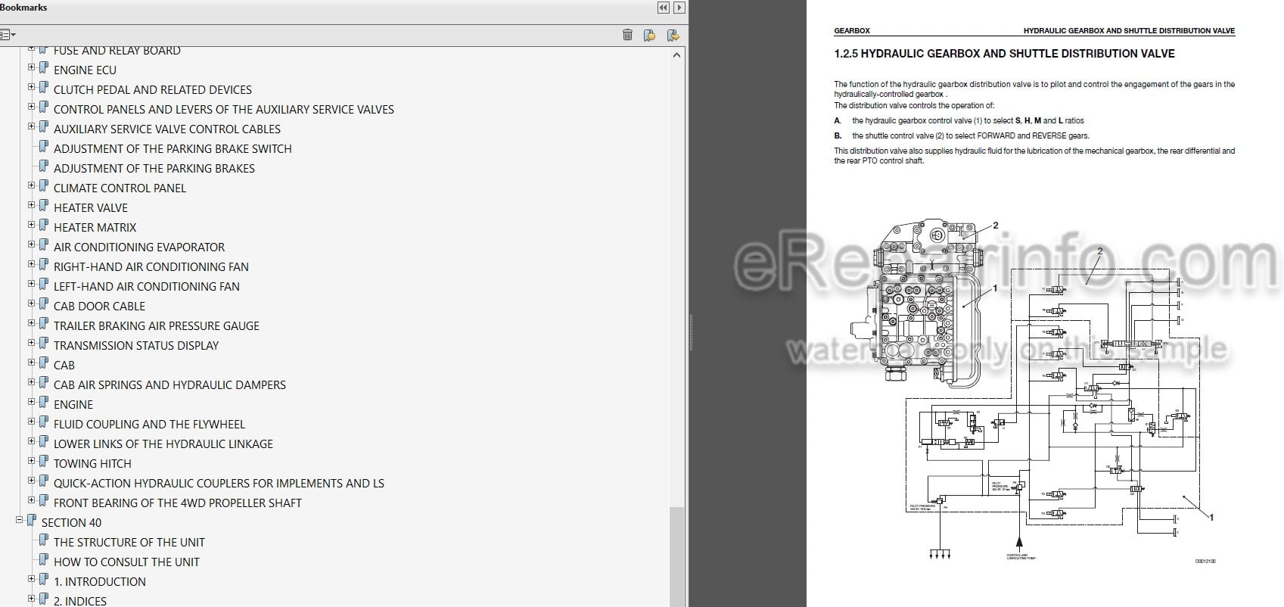This screenshot has height=607, width=1284.
Task: Collapse the SECTION 40 bookmark
Action: pos(20,520)
